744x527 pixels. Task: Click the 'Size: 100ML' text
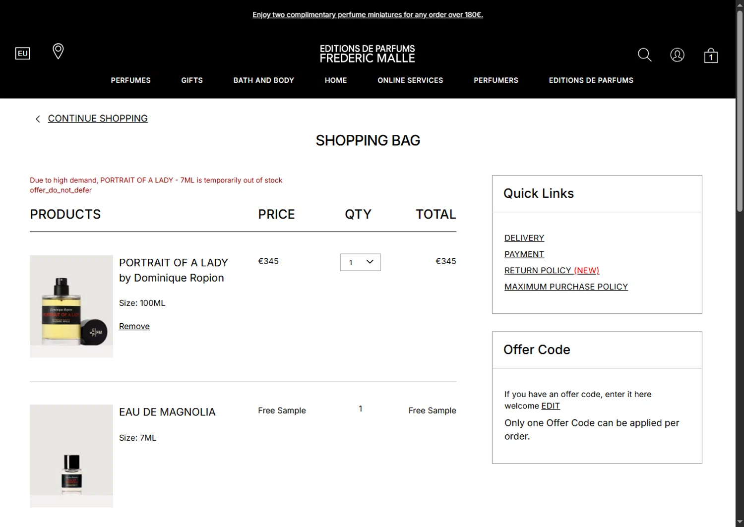142,303
